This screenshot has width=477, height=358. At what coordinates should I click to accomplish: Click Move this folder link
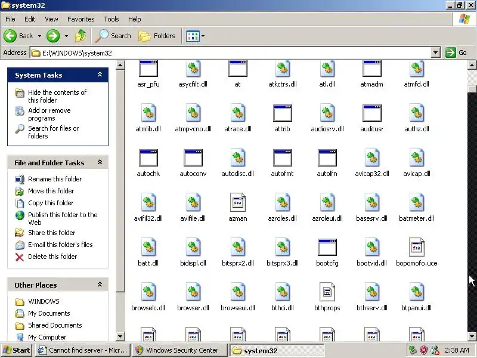pos(51,191)
